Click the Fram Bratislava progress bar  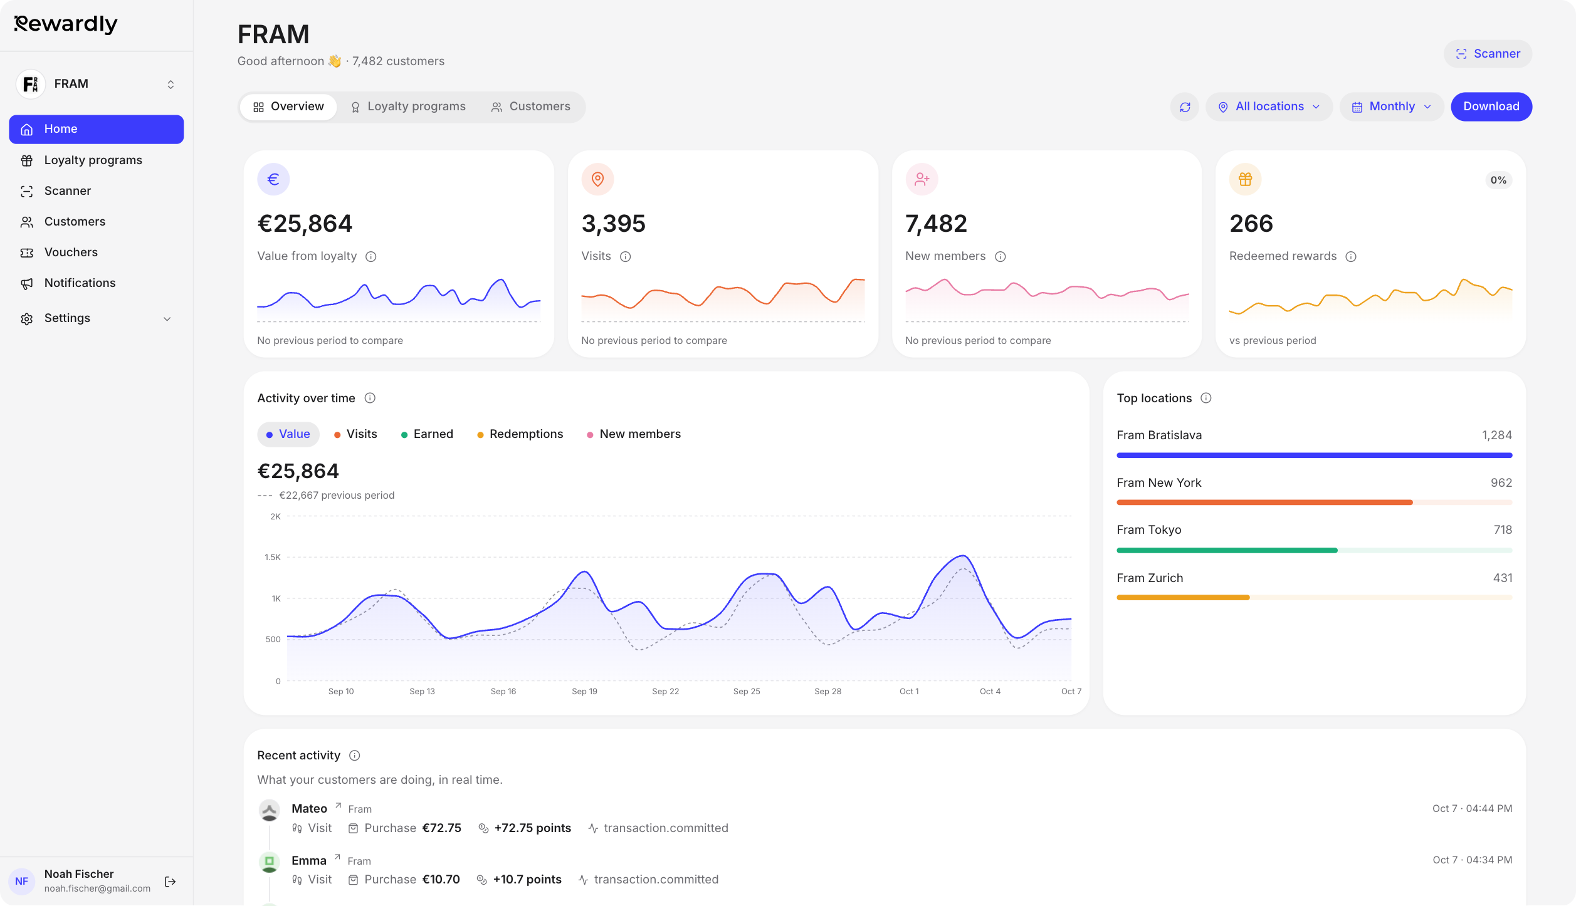coord(1315,456)
